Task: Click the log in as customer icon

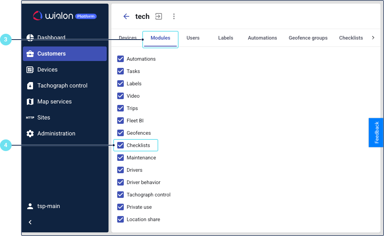Action: pyautogui.click(x=159, y=16)
